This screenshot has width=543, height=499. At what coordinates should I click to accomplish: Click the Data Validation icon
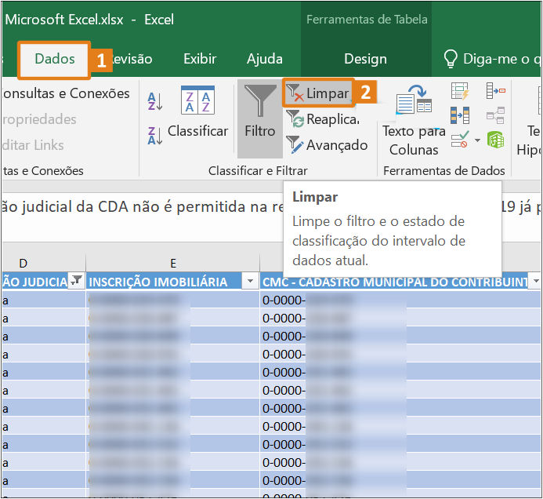click(460, 140)
